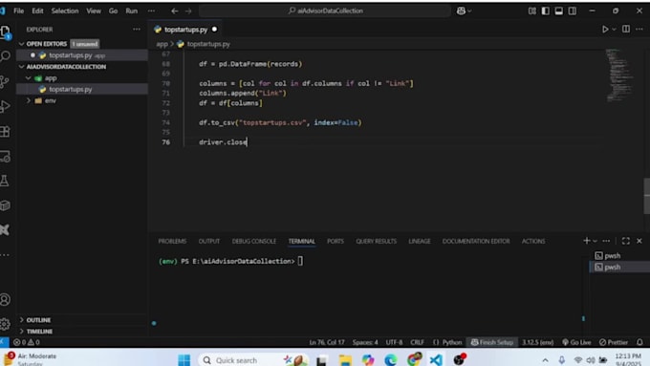The image size is (650, 366).
Task: Open the Testing flask view
Action: (5, 181)
